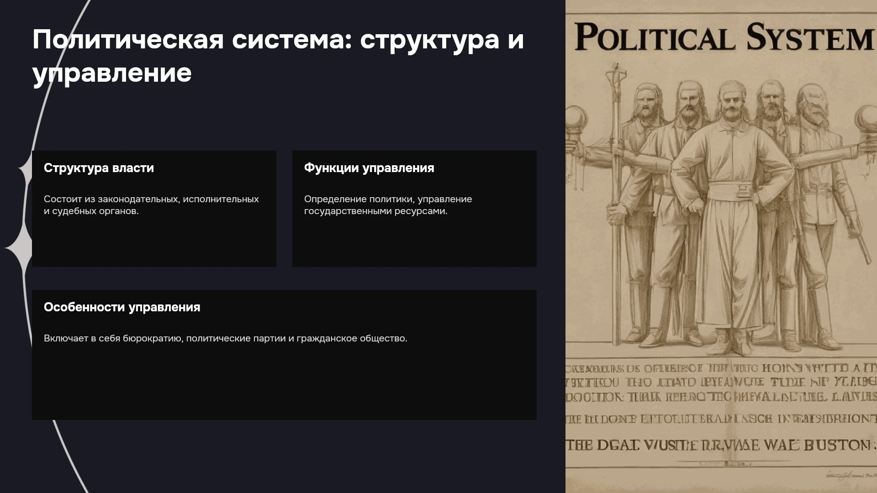Viewport: 877px width, 493px height.
Task: Click empty space in Особенности управления card
Action: click(284, 383)
